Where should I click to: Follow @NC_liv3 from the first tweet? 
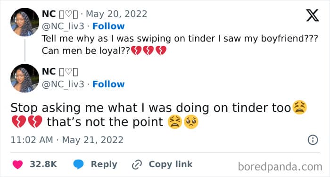point(108,26)
